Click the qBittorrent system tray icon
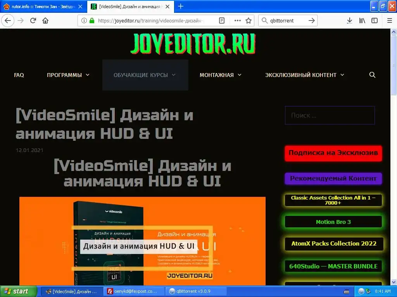Image resolution: width=397 pixels, height=297 pixels. pos(361,291)
